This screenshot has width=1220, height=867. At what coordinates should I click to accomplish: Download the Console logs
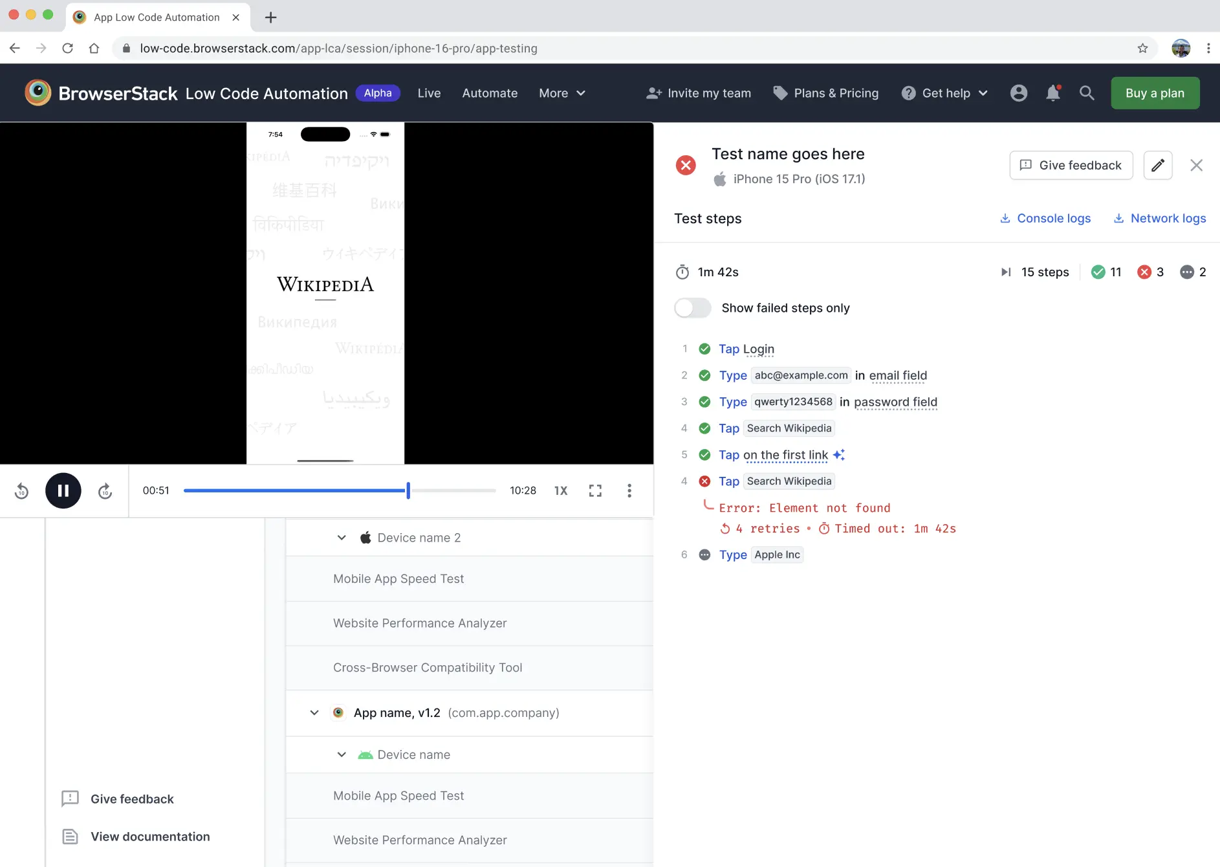(1044, 218)
